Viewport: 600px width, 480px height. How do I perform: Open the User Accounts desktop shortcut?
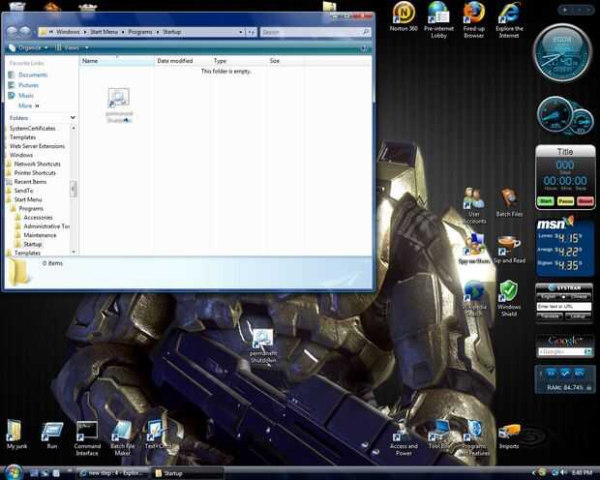474,205
